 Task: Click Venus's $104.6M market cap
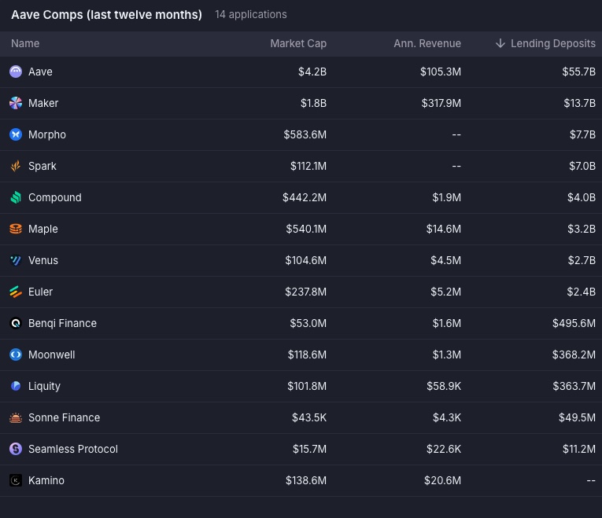tap(305, 260)
